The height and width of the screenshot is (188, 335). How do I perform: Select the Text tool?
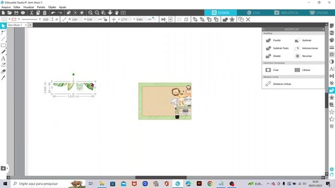tap(3, 58)
